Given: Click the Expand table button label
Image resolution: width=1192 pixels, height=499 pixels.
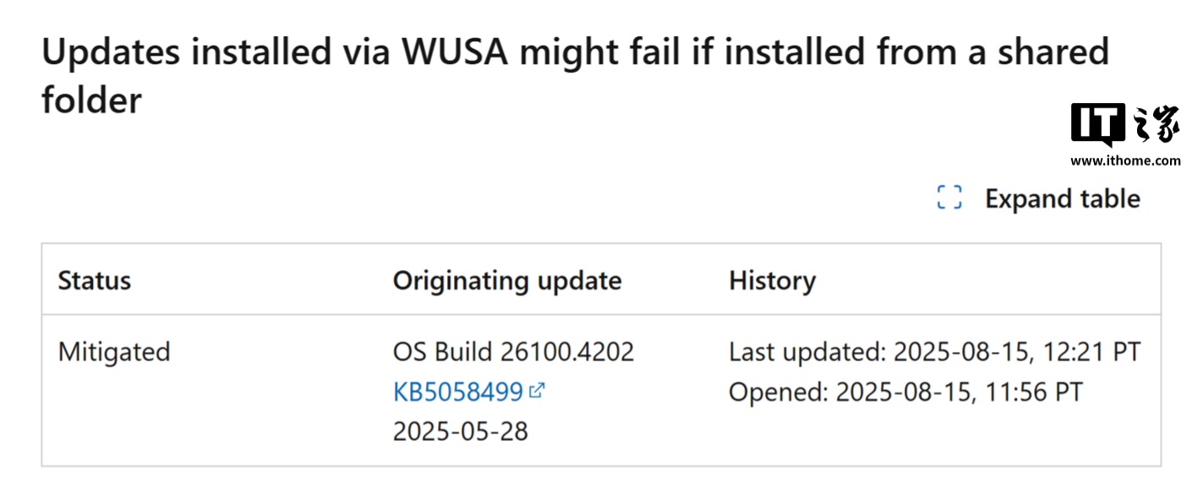Looking at the screenshot, I should [x=1063, y=198].
